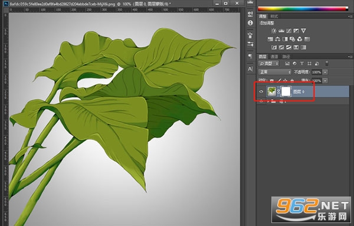Viewport: 354px width, 226px height.
Task: Add an Exposure adjustment layer
Action: [x=296, y=31]
